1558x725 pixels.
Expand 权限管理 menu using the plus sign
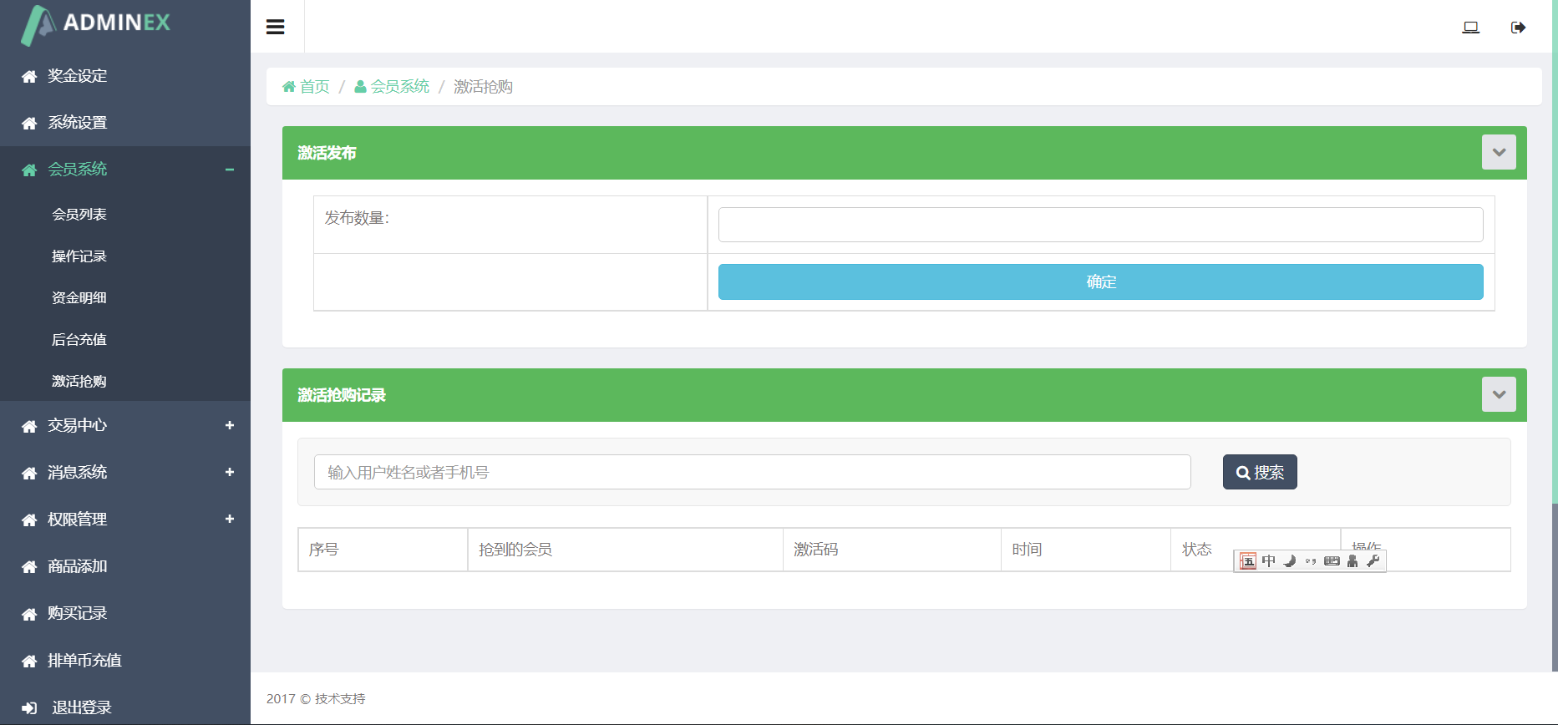(230, 519)
